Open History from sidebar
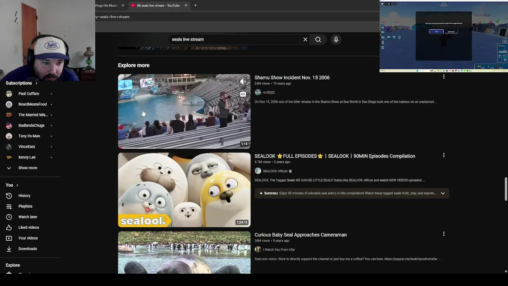Viewport: 508px width, 286px height. [x=24, y=195]
